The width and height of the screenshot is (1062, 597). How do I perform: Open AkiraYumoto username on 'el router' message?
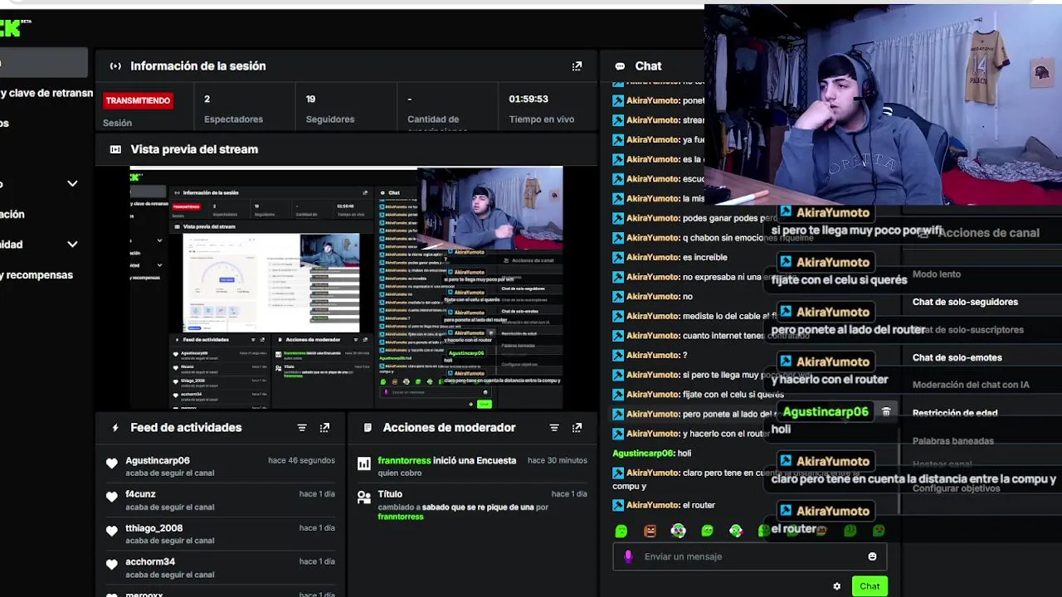[x=652, y=505]
